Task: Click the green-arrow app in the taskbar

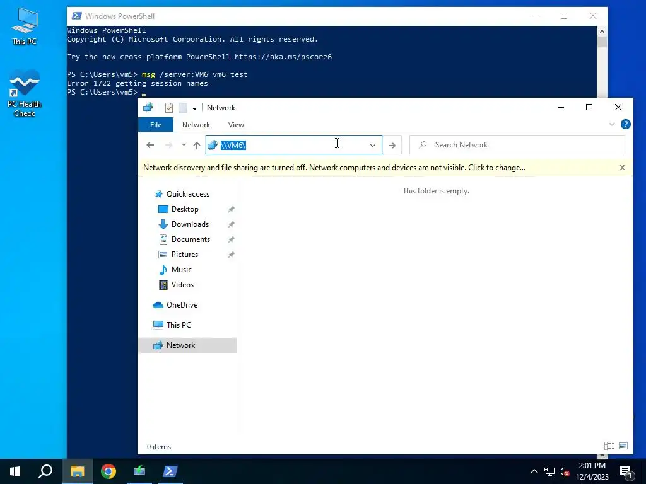Action: [139, 471]
